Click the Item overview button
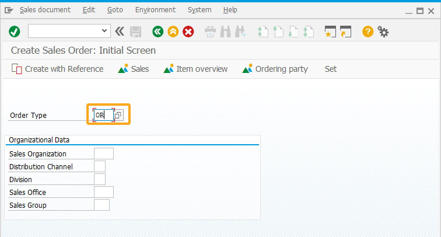The image size is (441, 237). point(195,69)
